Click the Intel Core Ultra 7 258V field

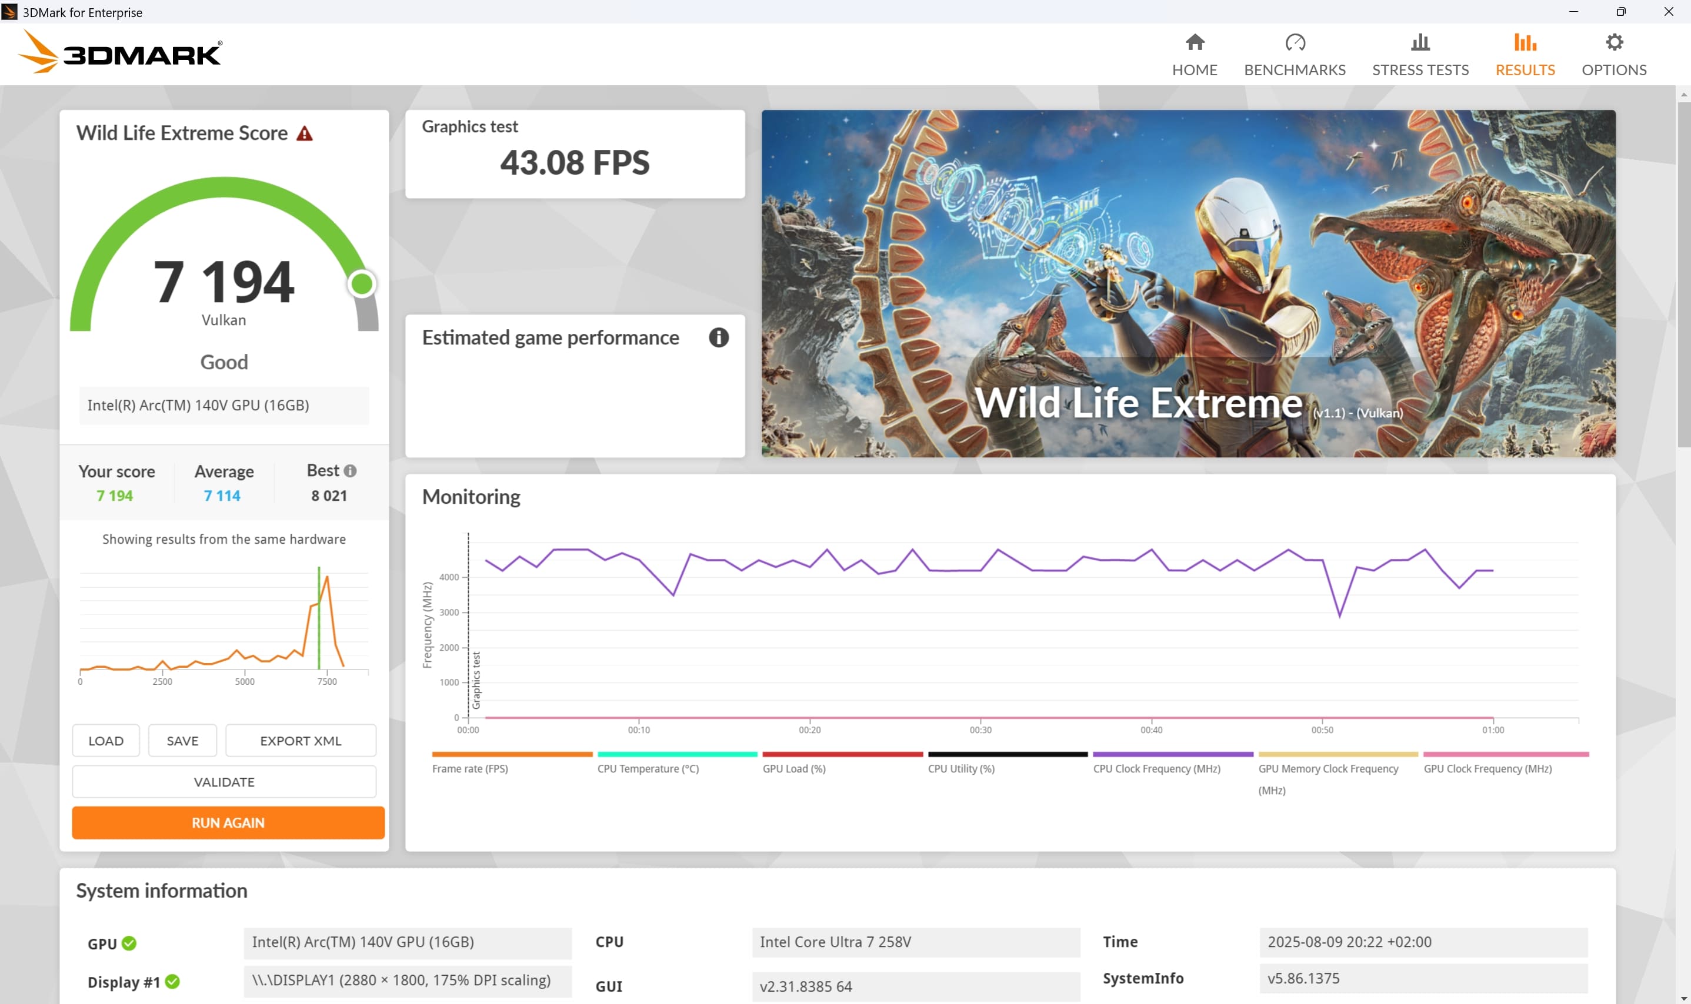(x=915, y=942)
